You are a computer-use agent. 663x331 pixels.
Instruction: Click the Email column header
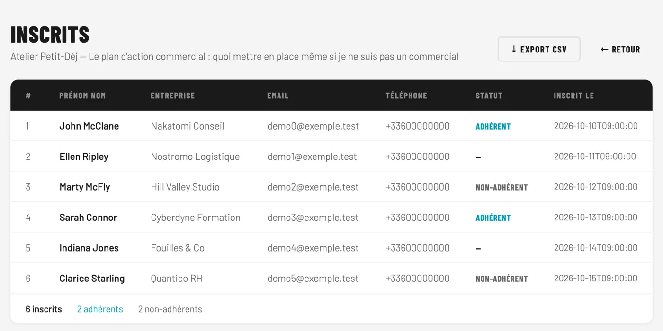(278, 96)
